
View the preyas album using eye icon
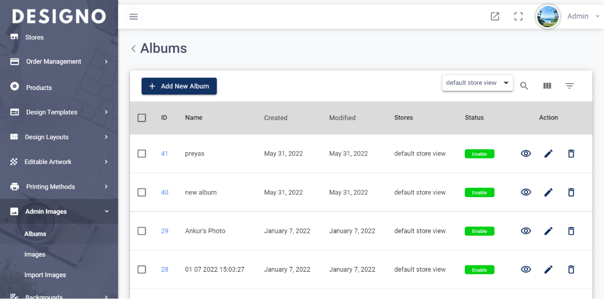pyautogui.click(x=526, y=154)
